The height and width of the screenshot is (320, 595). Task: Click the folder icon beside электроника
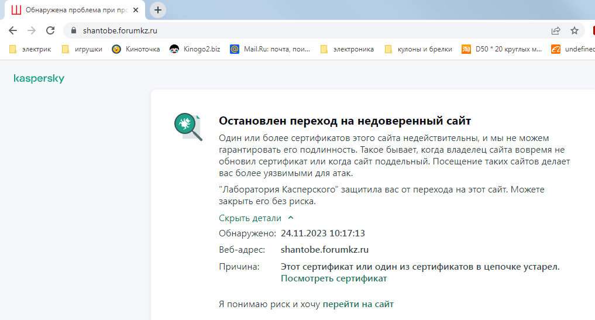(324, 49)
